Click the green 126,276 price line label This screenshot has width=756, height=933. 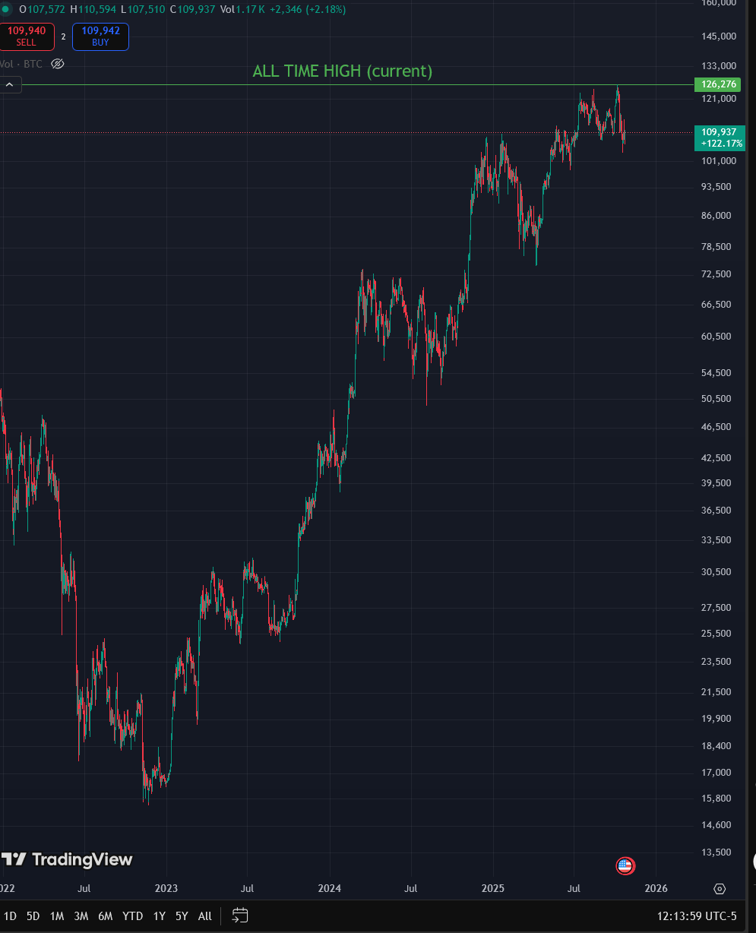tap(717, 84)
